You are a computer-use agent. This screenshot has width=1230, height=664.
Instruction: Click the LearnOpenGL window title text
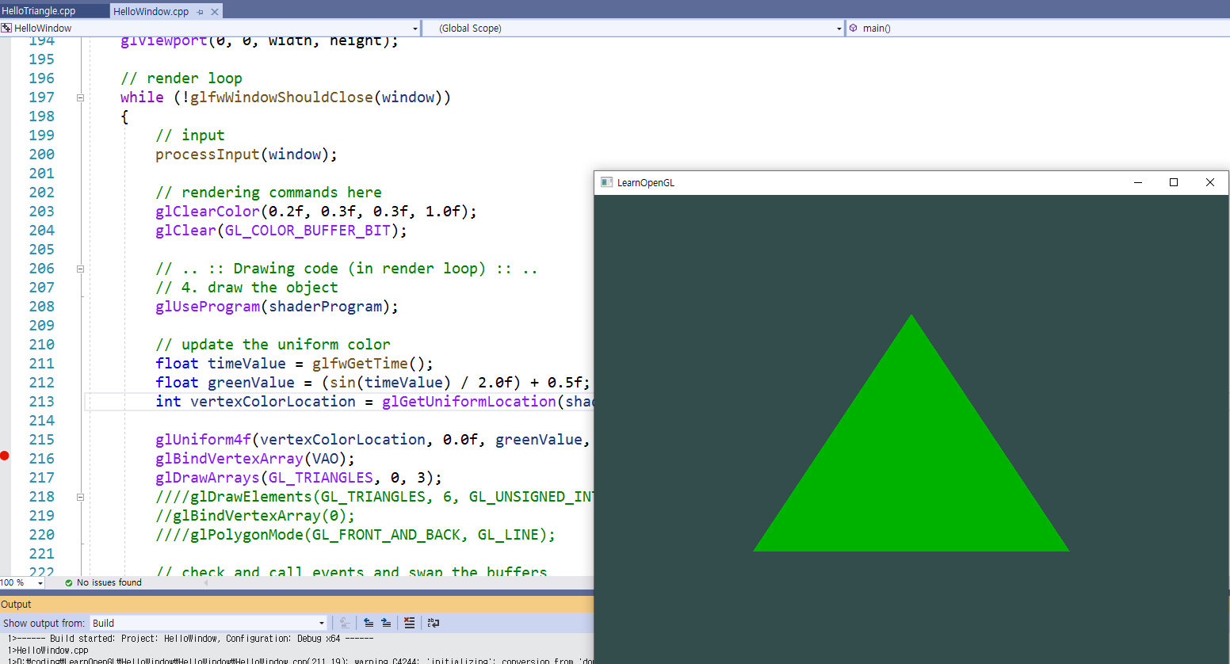tap(646, 183)
